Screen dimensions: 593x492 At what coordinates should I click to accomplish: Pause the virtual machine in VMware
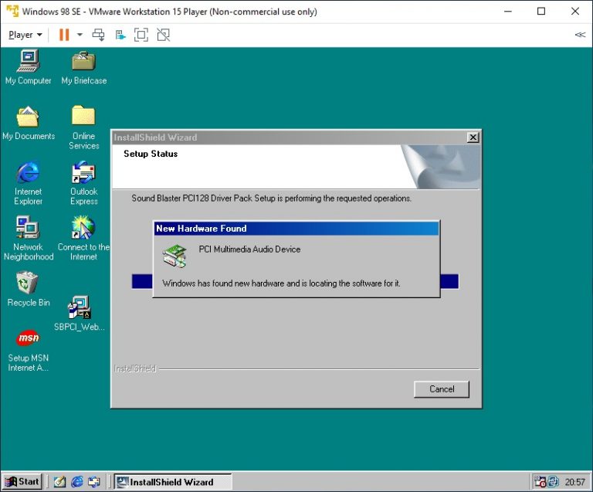coord(64,35)
